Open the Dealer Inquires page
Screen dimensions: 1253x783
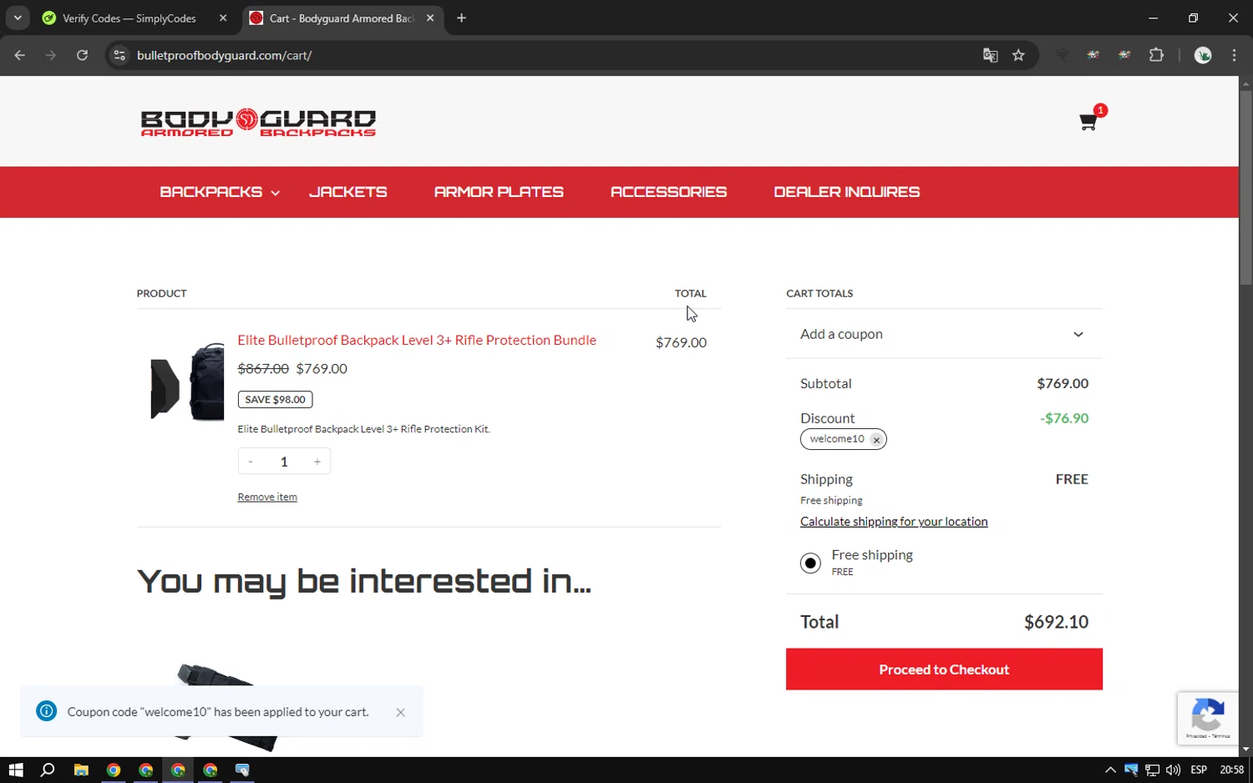pyautogui.click(x=846, y=192)
